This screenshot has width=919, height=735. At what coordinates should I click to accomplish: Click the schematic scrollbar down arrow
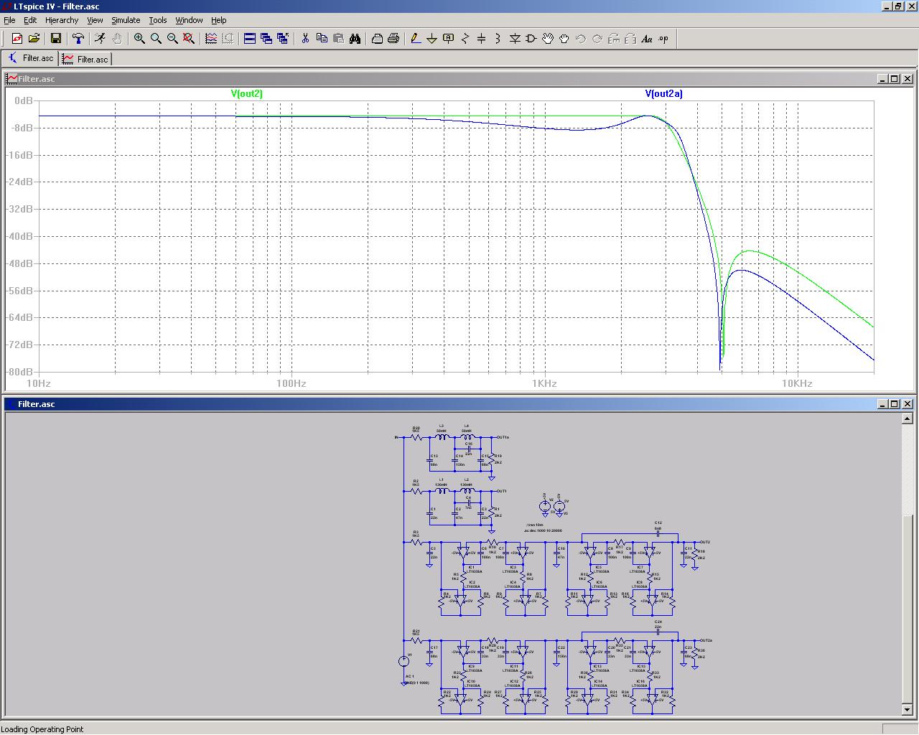tap(907, 710)
